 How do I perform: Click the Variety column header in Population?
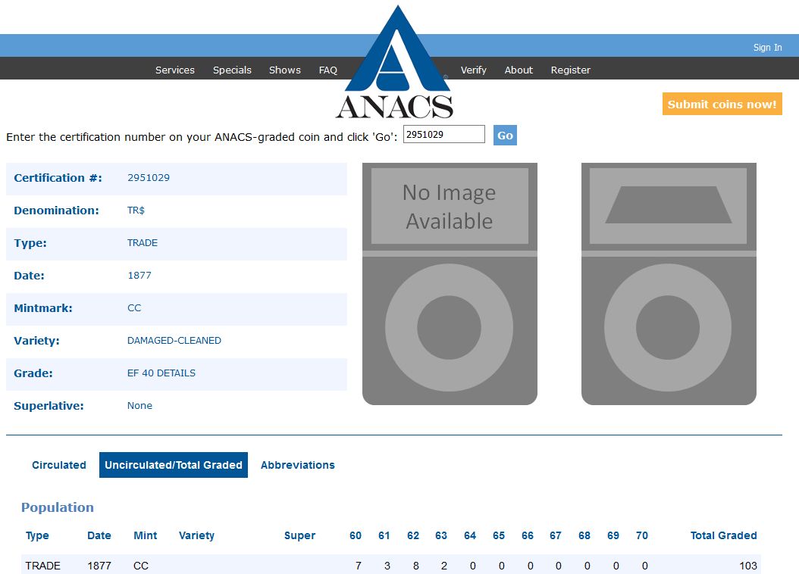(196, 535)
